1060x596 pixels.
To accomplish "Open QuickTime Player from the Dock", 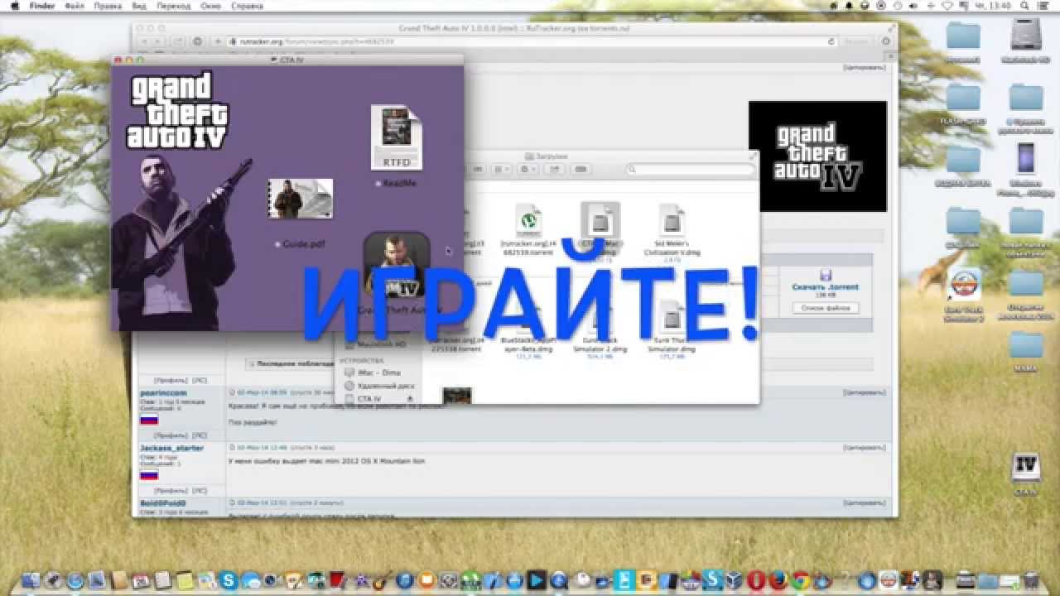I will tap(559, 581).
